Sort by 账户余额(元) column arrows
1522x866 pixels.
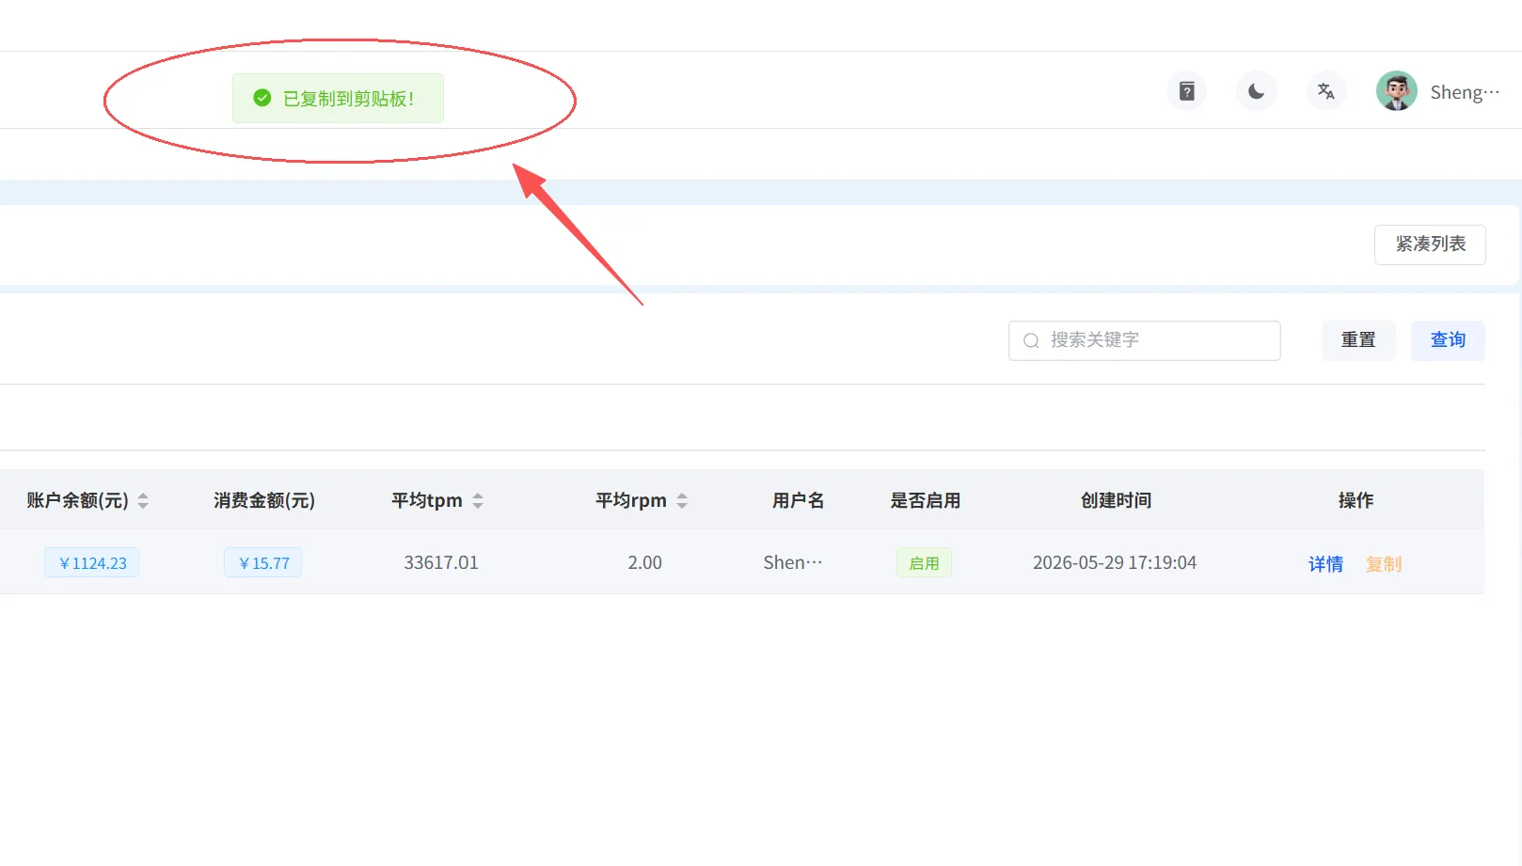click(x=143, y=501)
